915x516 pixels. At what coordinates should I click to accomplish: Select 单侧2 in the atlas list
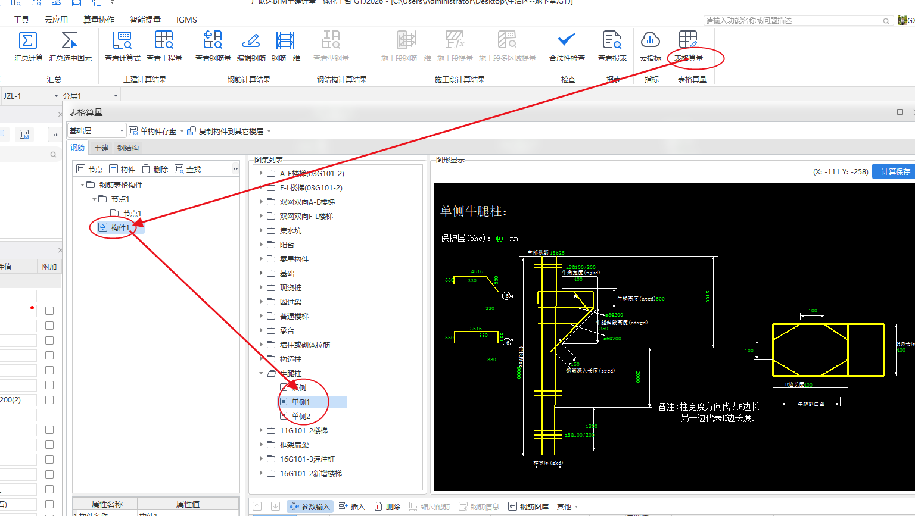click(301, 417)
